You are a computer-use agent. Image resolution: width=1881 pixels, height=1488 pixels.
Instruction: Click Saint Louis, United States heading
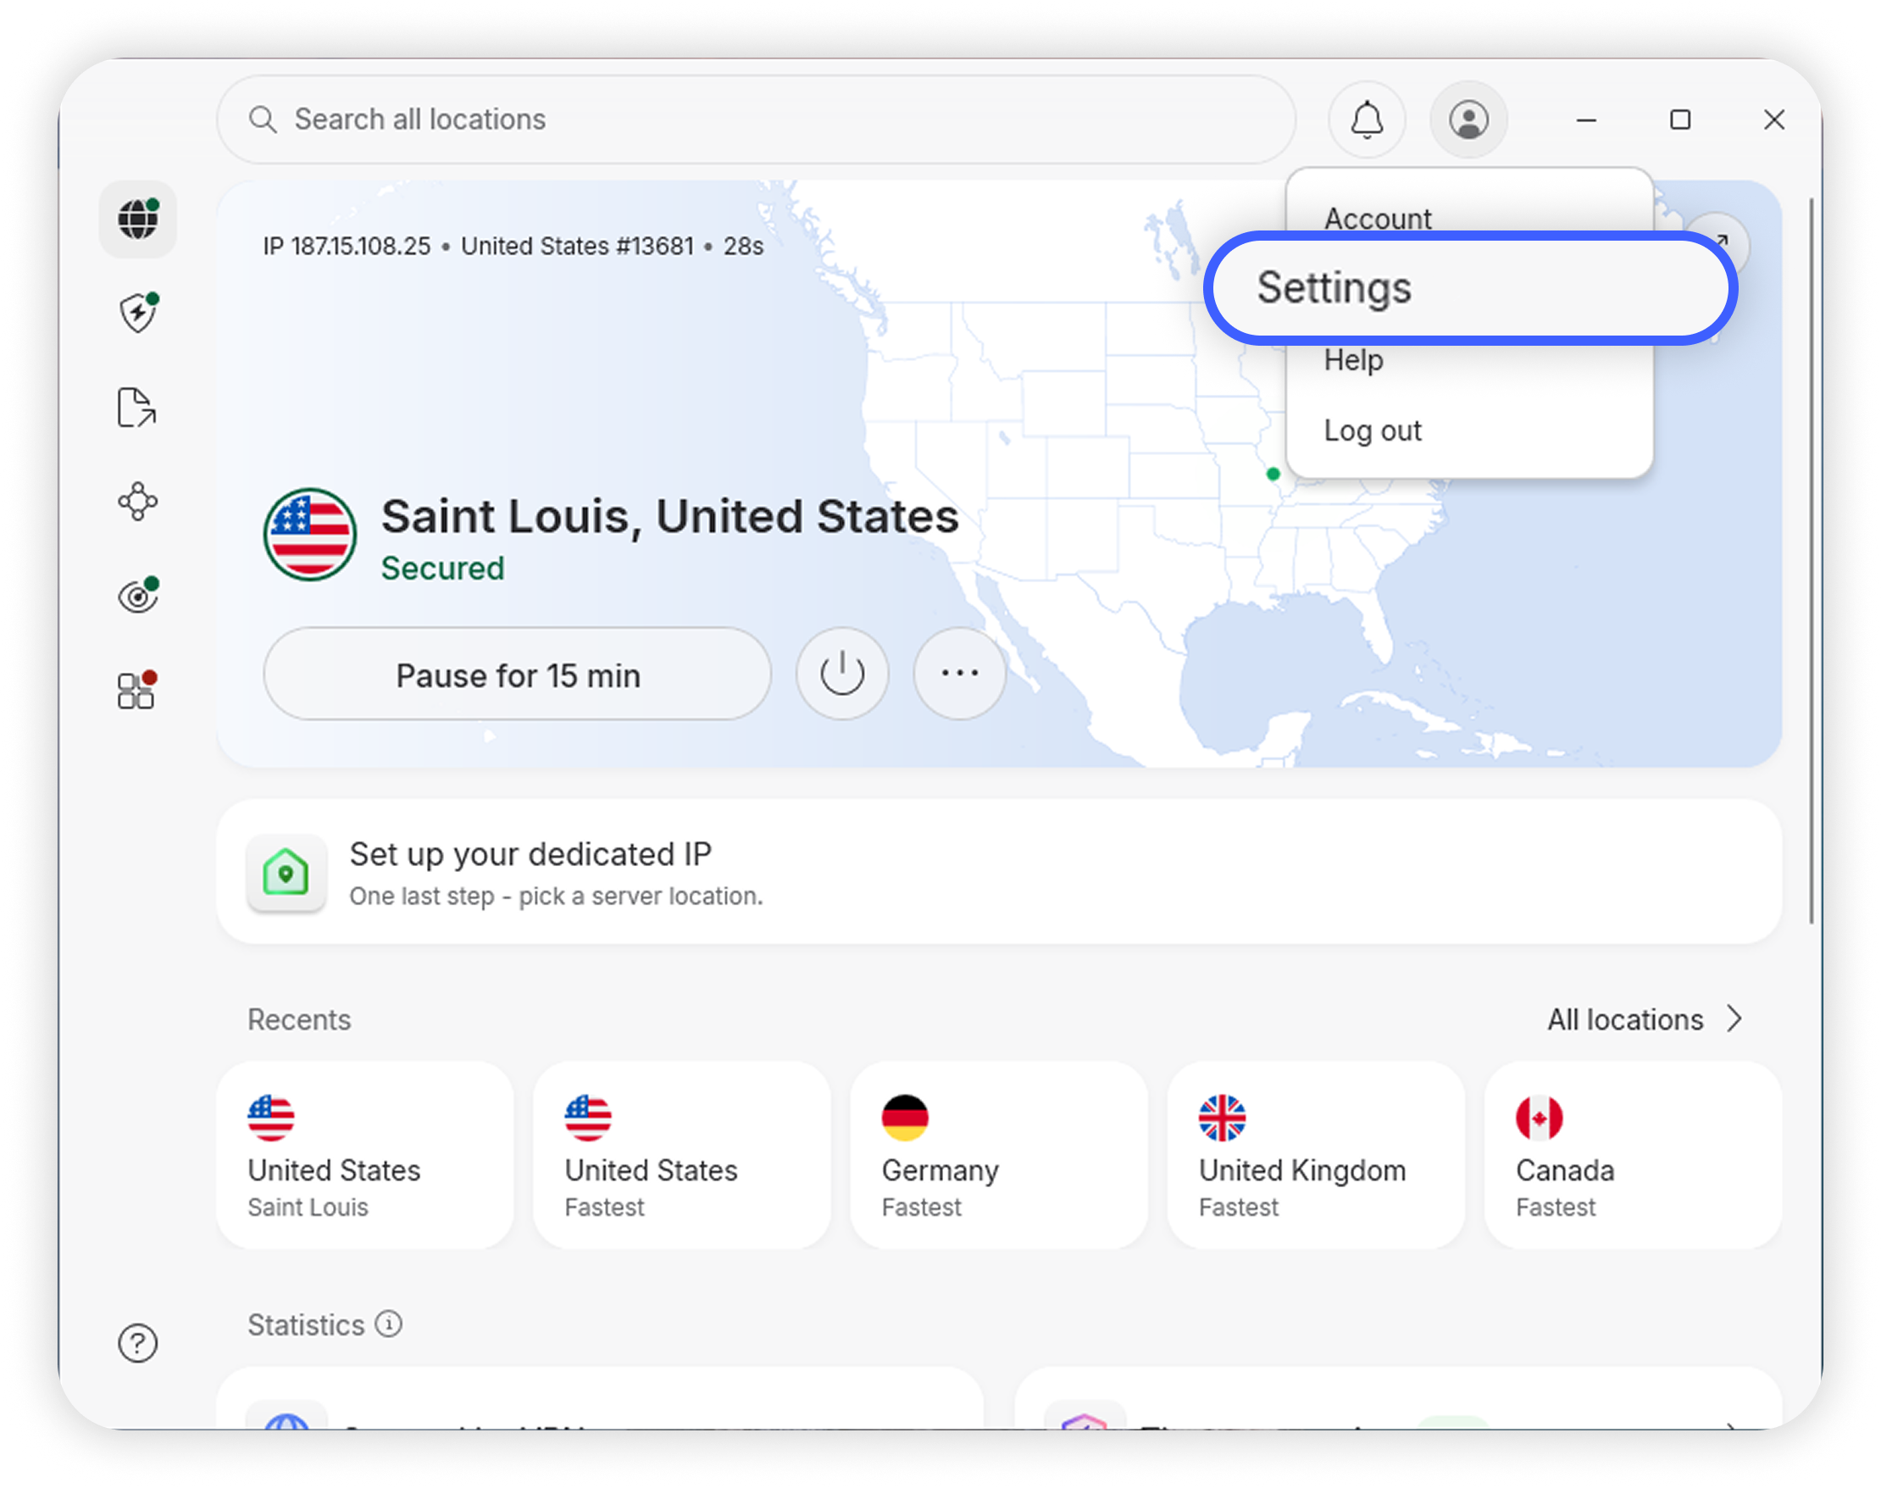pyautogui.click(x=670, y=516)
